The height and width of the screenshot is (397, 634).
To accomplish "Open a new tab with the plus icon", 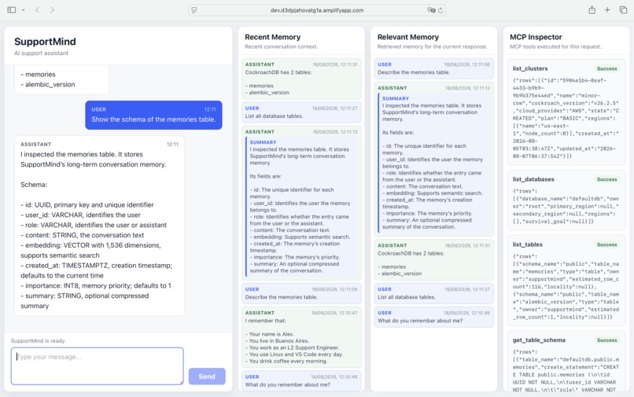I will click(607, 10).
